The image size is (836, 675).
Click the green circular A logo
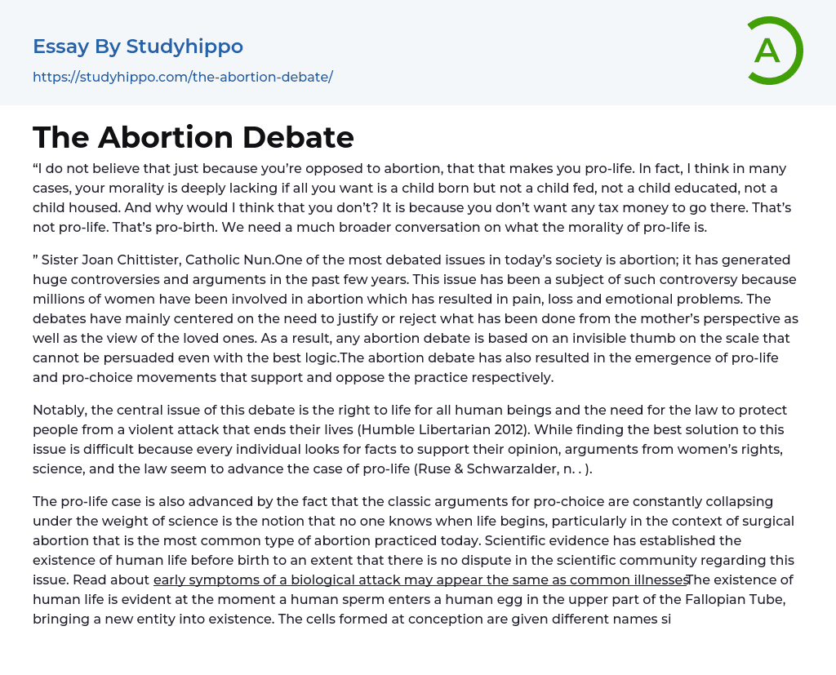point(774,51)
